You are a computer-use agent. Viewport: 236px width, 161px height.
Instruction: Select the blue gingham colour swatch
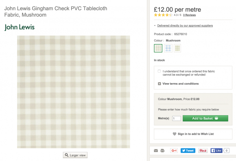pos(168,48)
